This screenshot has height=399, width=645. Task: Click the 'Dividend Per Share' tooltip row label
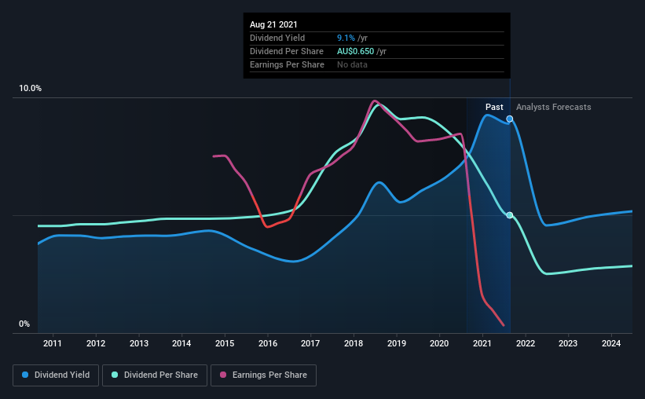(x=286, y=51)
